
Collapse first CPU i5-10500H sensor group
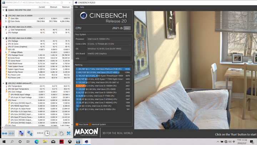3,16
